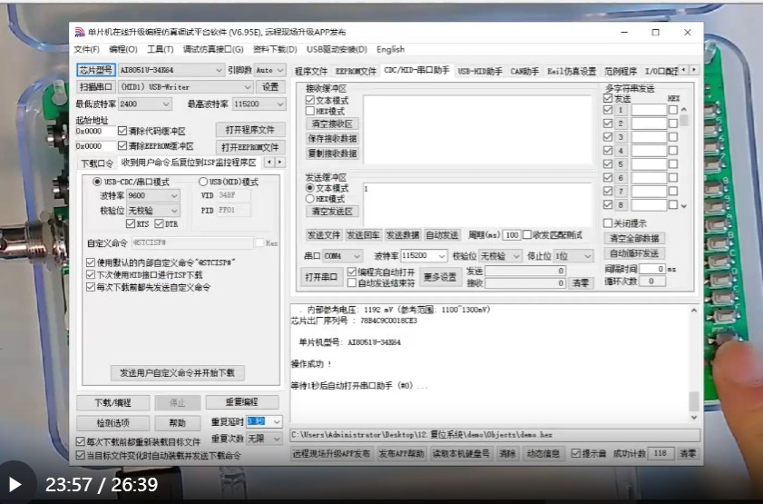Screen dimensions: 763x504
Task: Open 工具(T) menu
Action: pyautogui.click(x=160, y=49)
